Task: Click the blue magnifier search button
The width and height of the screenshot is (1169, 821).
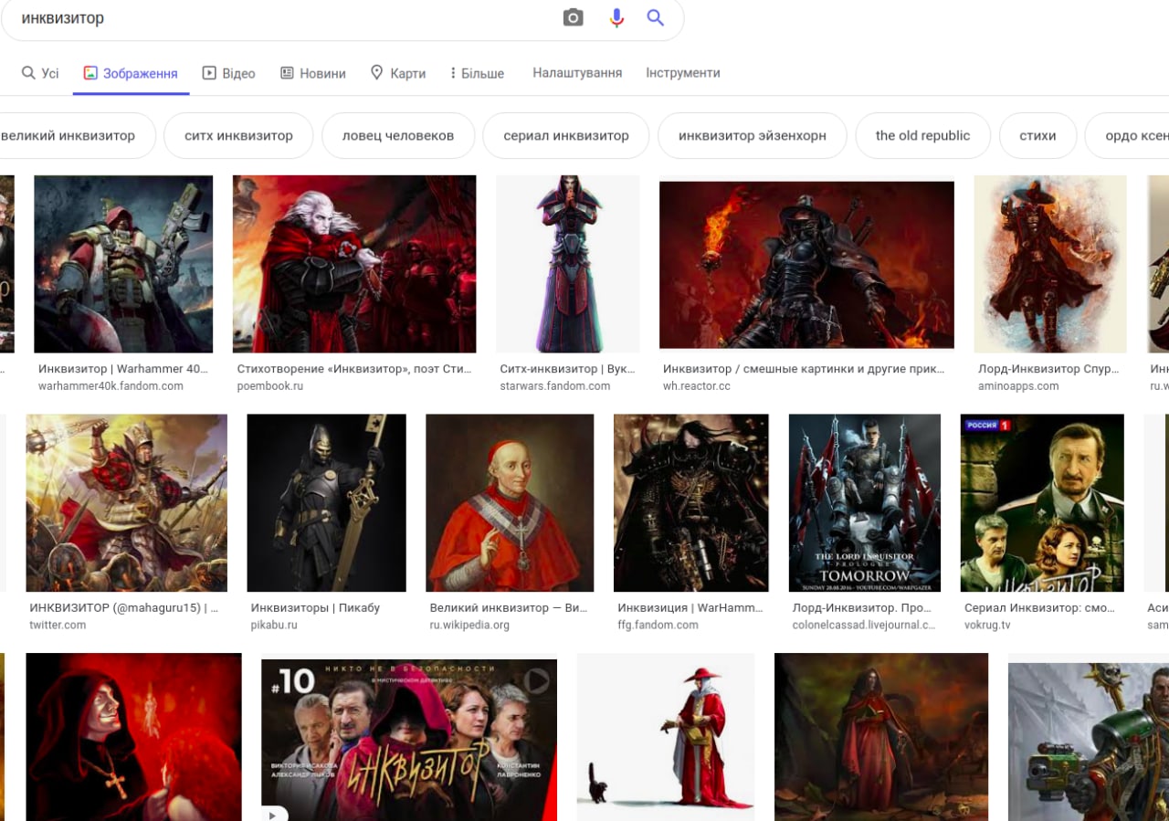Action: (x=655, y=17)
